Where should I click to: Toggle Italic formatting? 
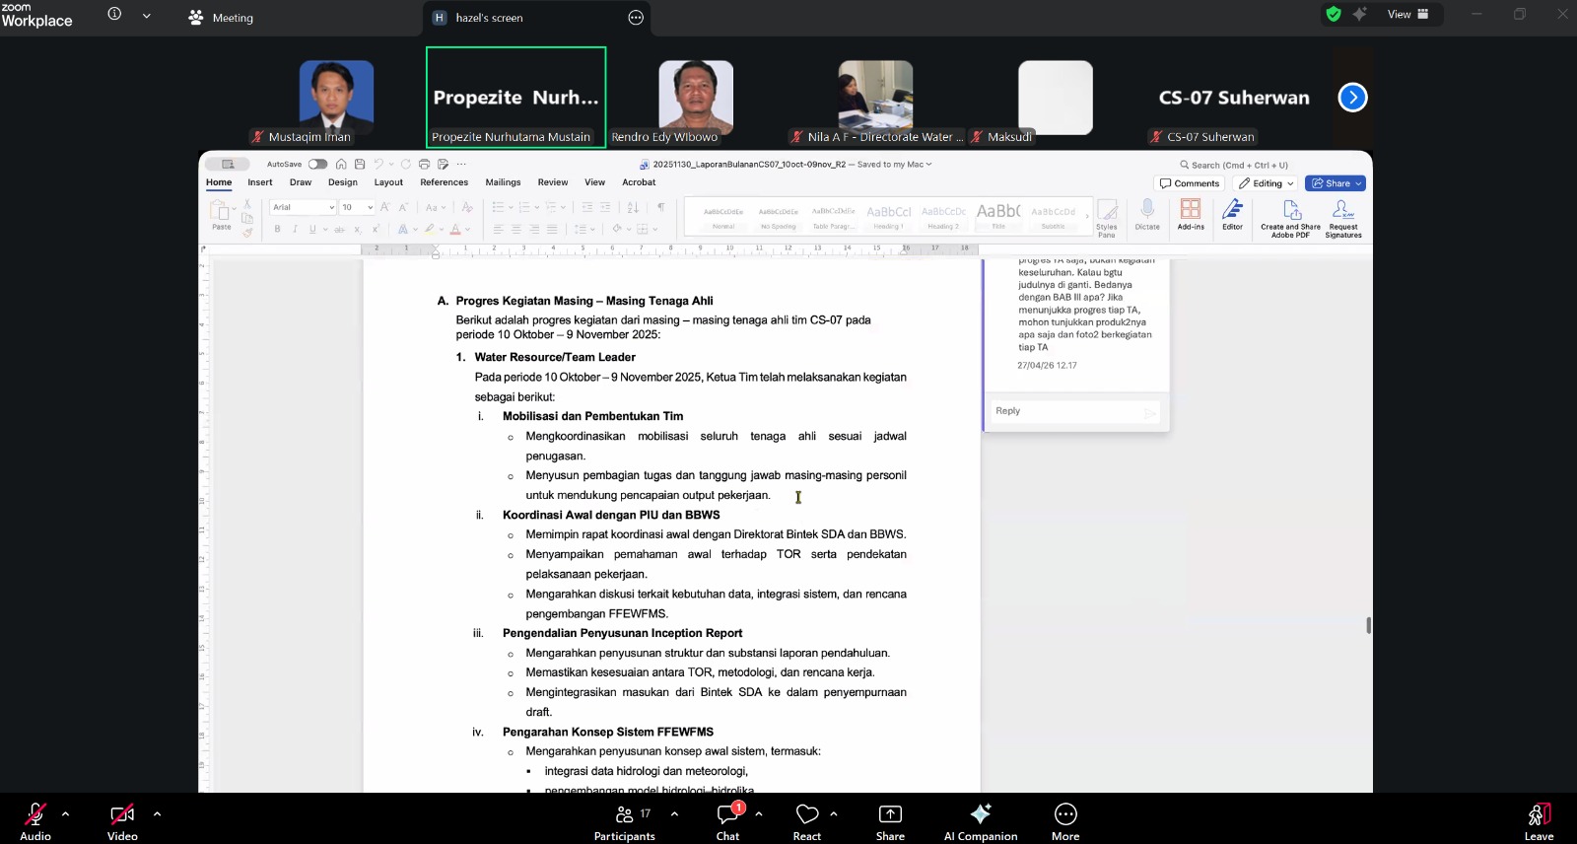pos(295,229)
